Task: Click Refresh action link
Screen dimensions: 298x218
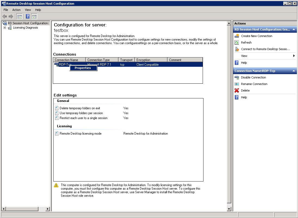Action: [x=246, y=43]
